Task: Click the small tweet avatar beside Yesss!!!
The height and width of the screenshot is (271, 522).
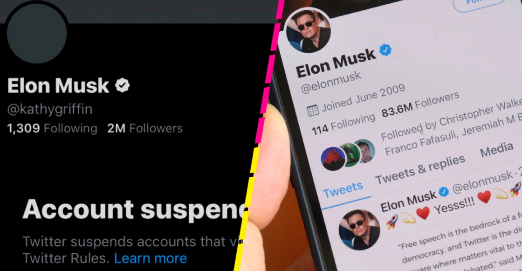Action: (359, 229)
